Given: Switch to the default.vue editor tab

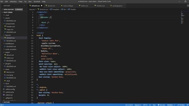Looking at the screenshot, I should (35, 6).
